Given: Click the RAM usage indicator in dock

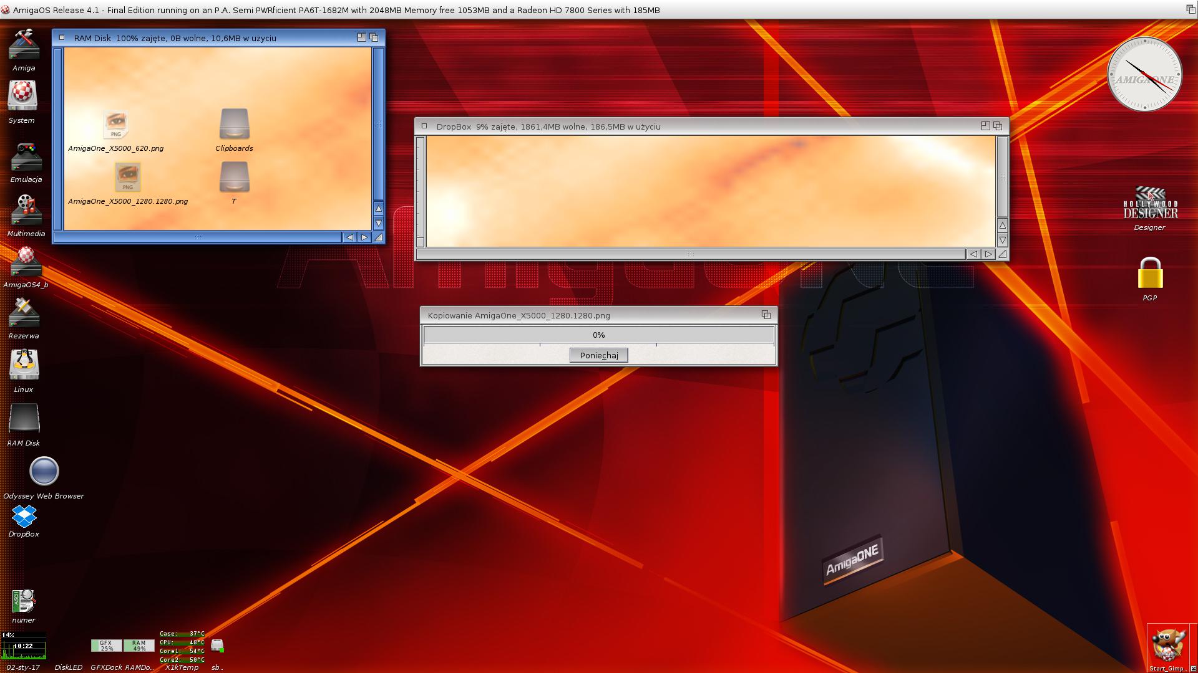Looking at the screenshot, I should pyautogui.click(x=139, y=646).
